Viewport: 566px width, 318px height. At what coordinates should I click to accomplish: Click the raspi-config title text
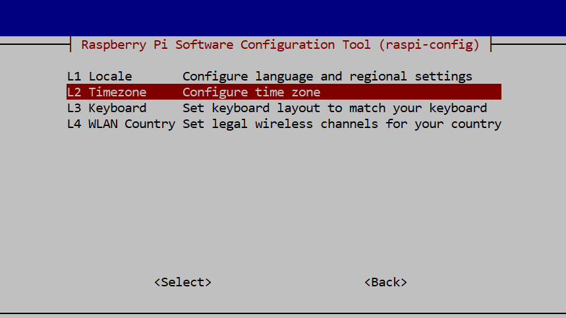pos(280,45)
